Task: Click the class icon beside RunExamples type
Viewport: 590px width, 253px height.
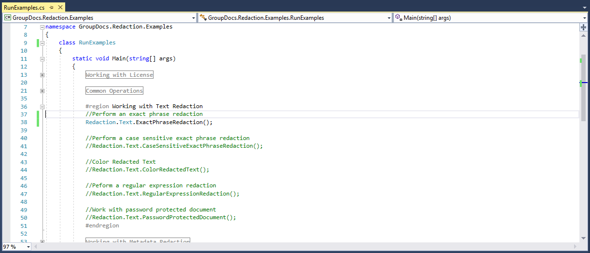Action: pos(203,18)
